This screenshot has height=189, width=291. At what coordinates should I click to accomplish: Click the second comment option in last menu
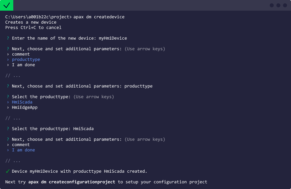tap(21, 145)
